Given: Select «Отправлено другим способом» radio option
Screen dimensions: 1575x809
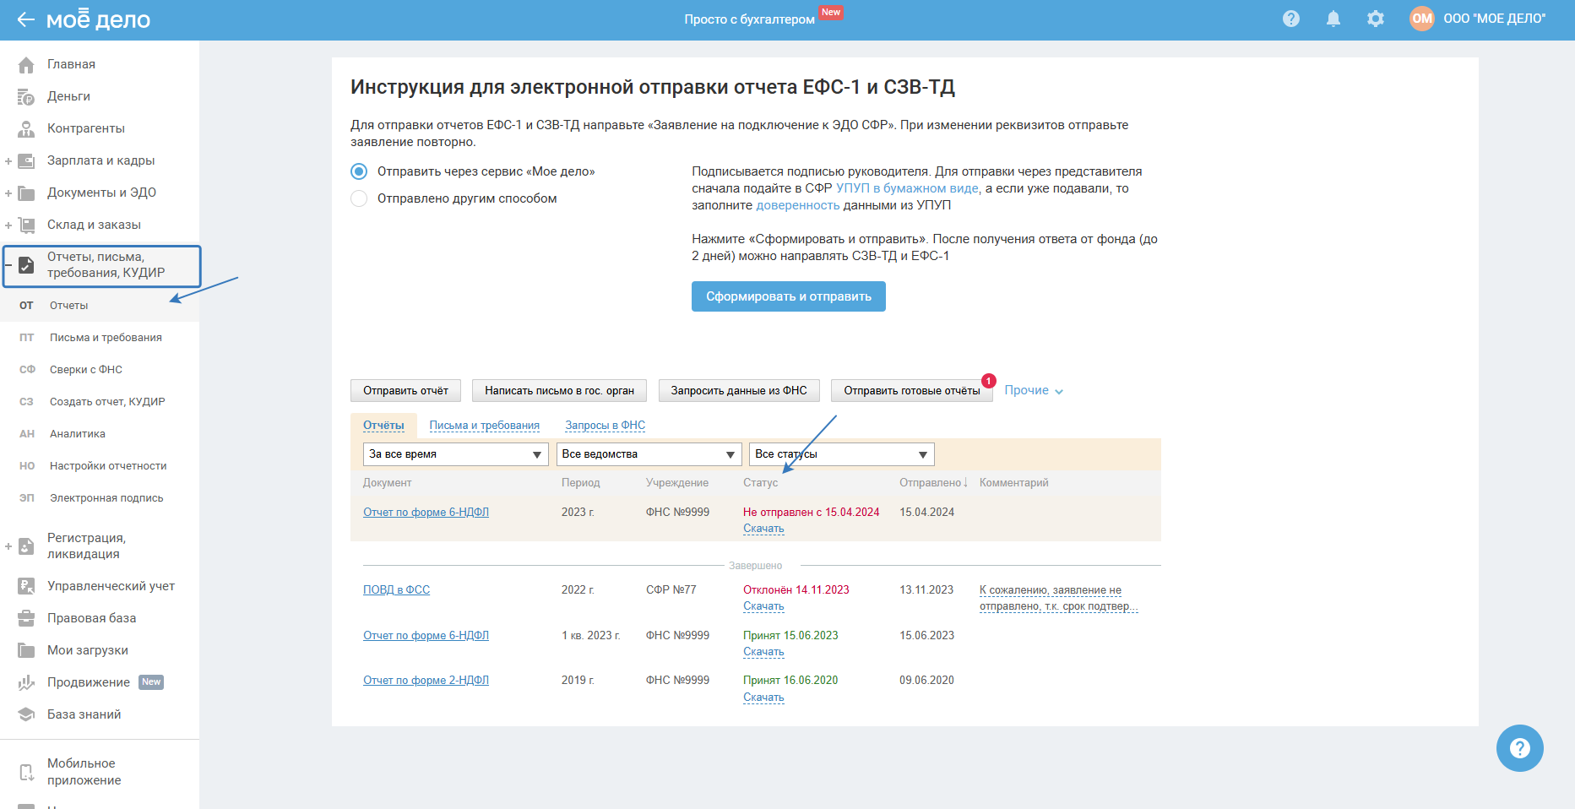Looking at the screenshot, I should (359, 198).
